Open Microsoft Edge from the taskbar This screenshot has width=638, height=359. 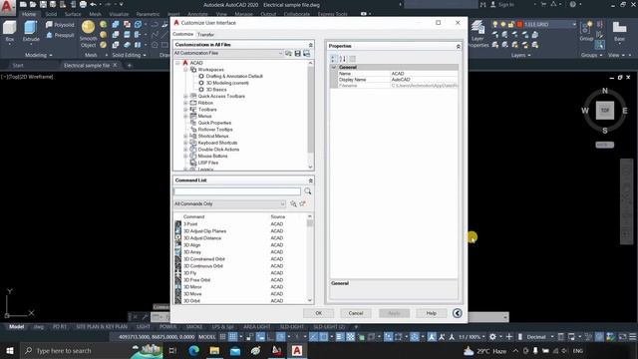click(x=193, y=350)
